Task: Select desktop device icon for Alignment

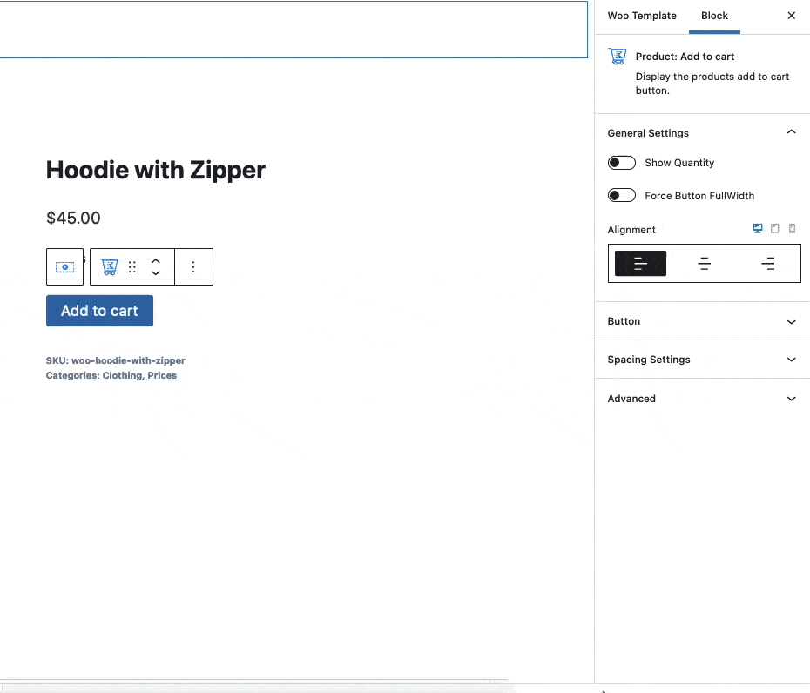Action: click(x=758, y=228)
